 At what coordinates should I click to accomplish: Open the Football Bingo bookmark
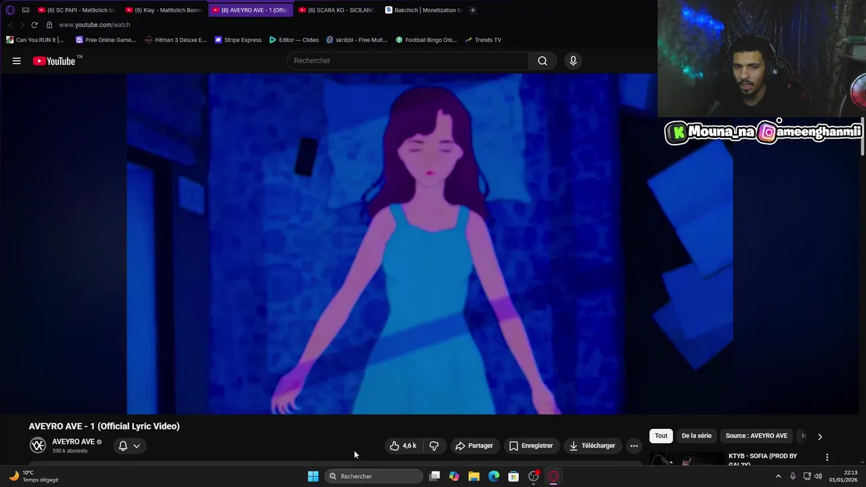(x=426, y=40)
